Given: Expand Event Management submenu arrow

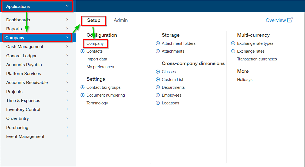Looking at the screenshot, I should point(67,136).
